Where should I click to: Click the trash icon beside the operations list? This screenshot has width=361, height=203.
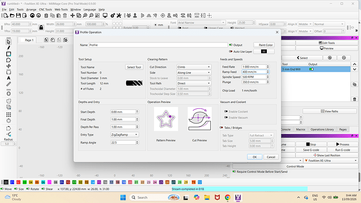(x=355, y=99)
